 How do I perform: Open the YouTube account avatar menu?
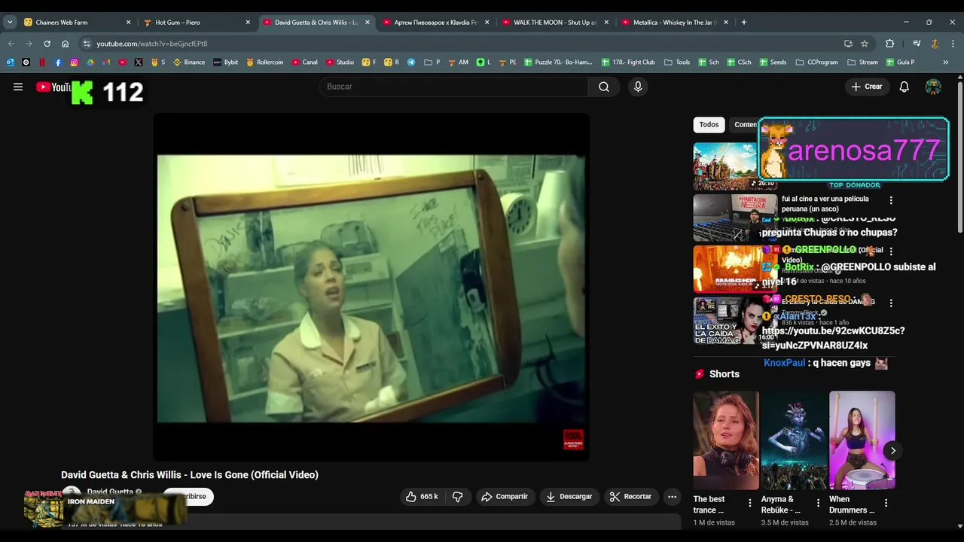pos(933,87)
